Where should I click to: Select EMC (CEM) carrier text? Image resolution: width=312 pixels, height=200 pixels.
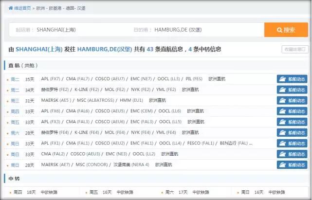point(142,111)
